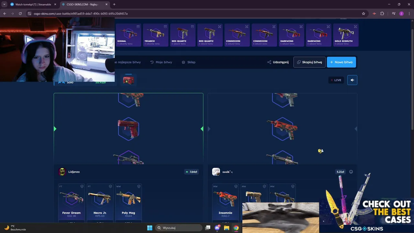
Task: Reload the page with the refresh icon
Action: tap(20, 14)
